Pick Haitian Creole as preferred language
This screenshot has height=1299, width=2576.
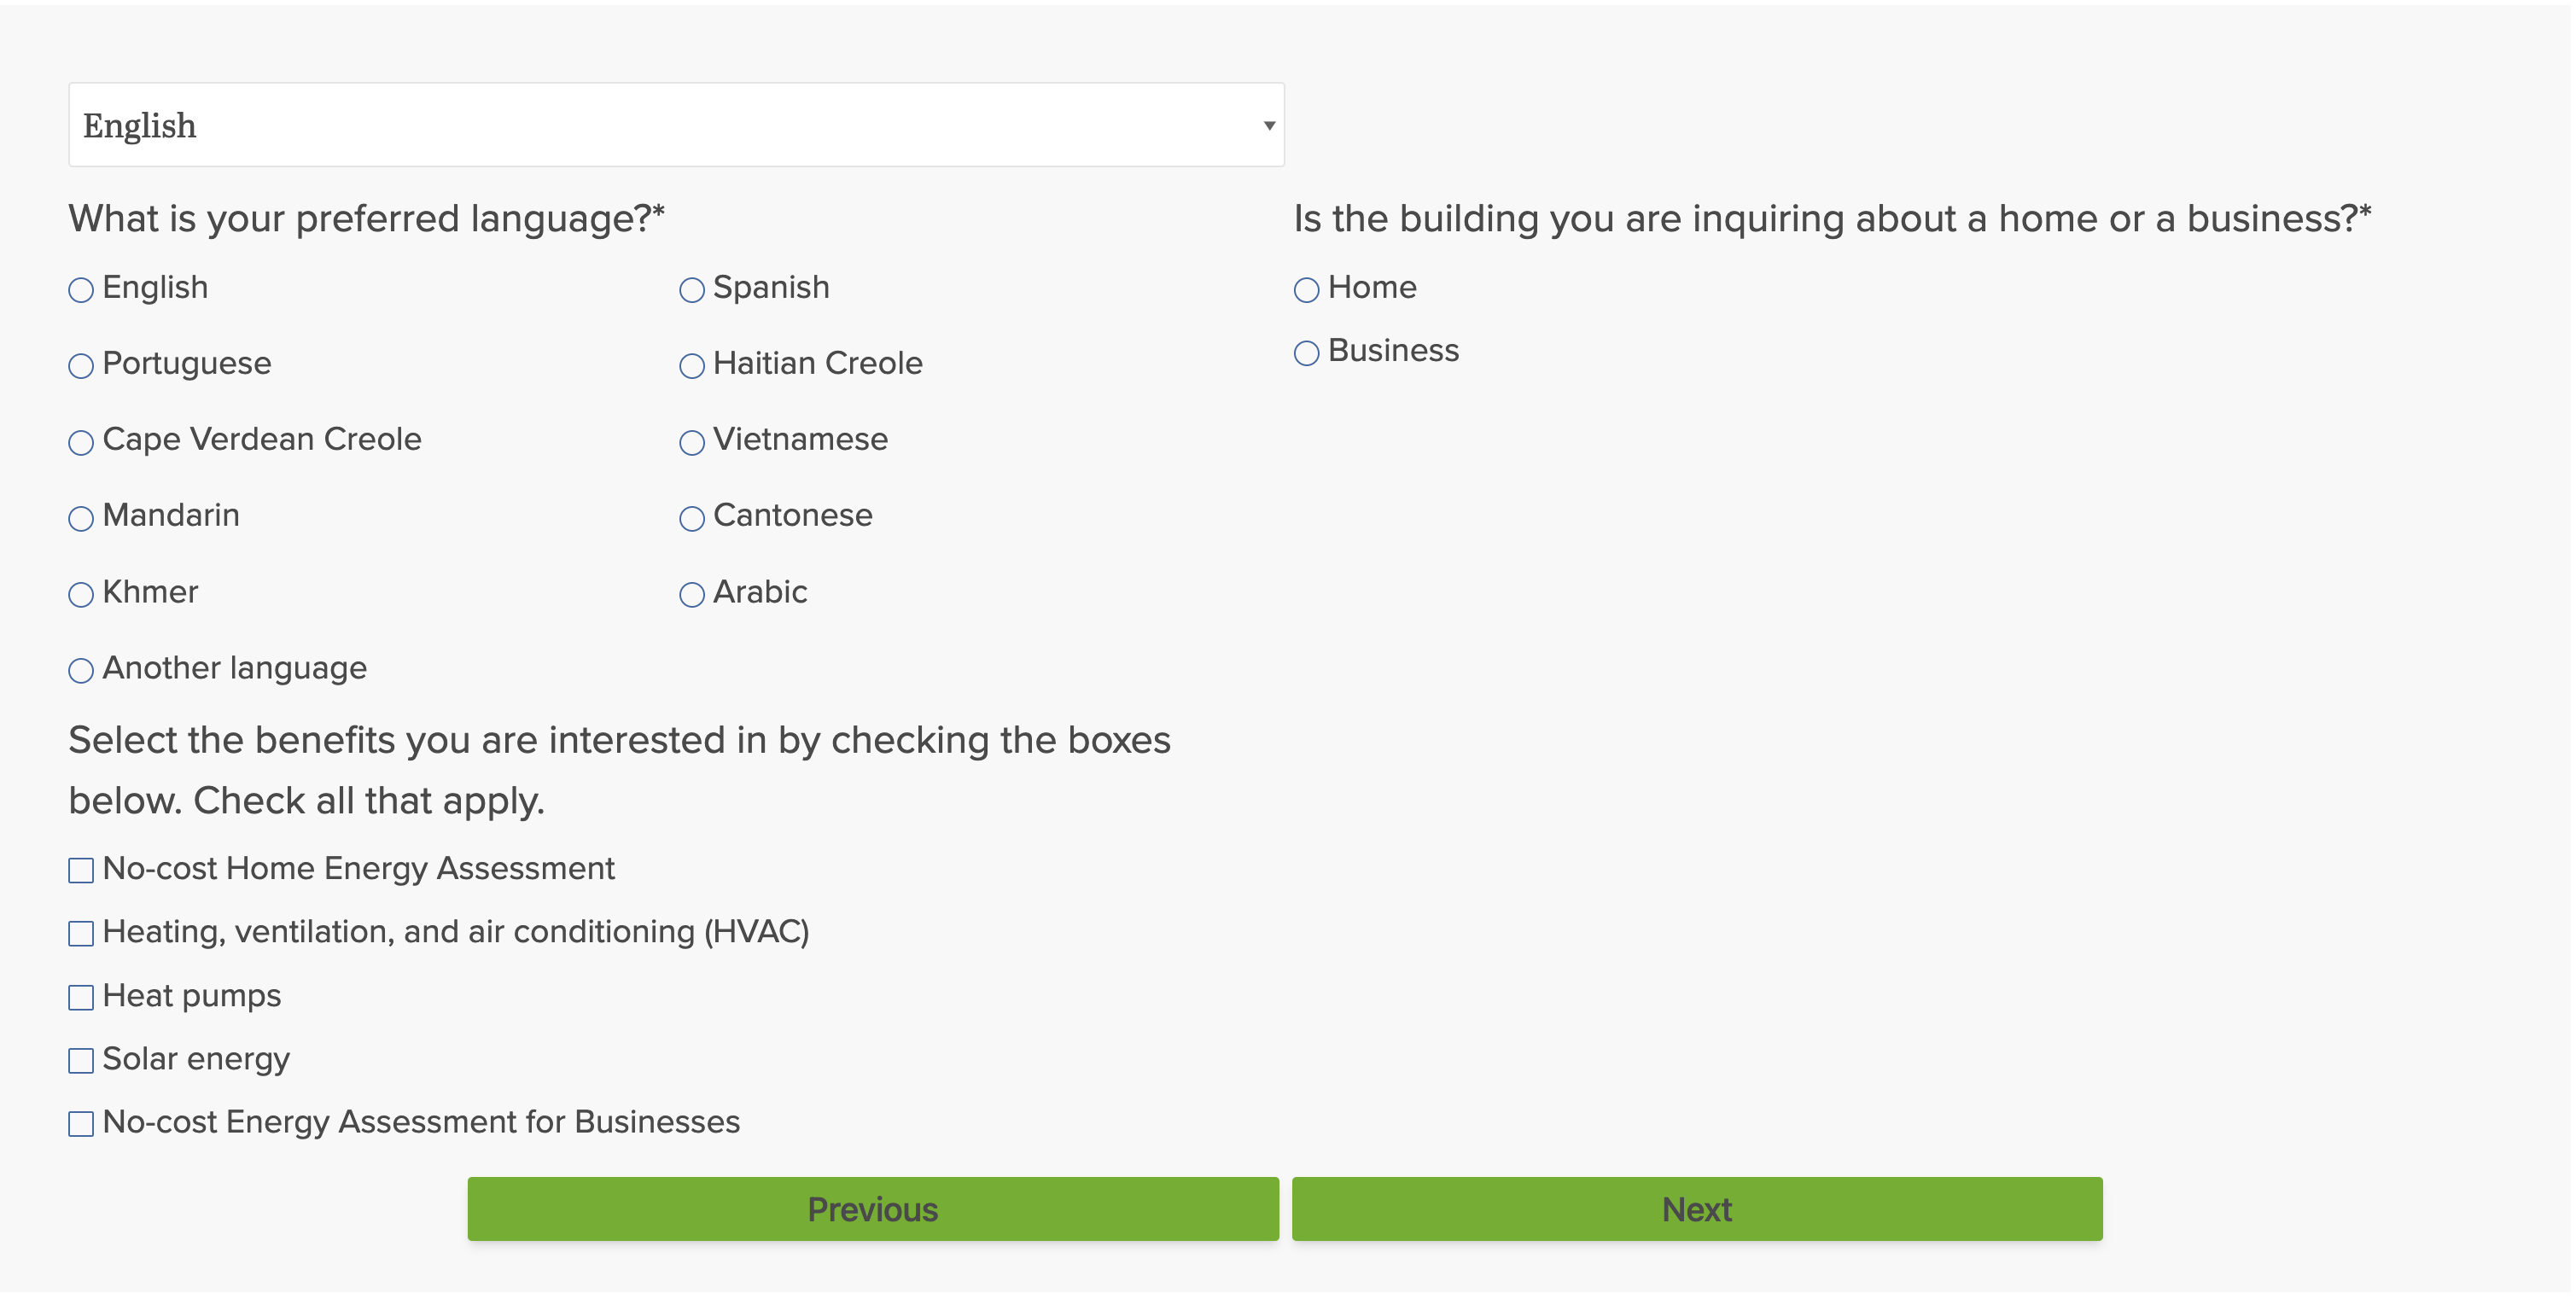pyautogui.click(x=691, y=366)
